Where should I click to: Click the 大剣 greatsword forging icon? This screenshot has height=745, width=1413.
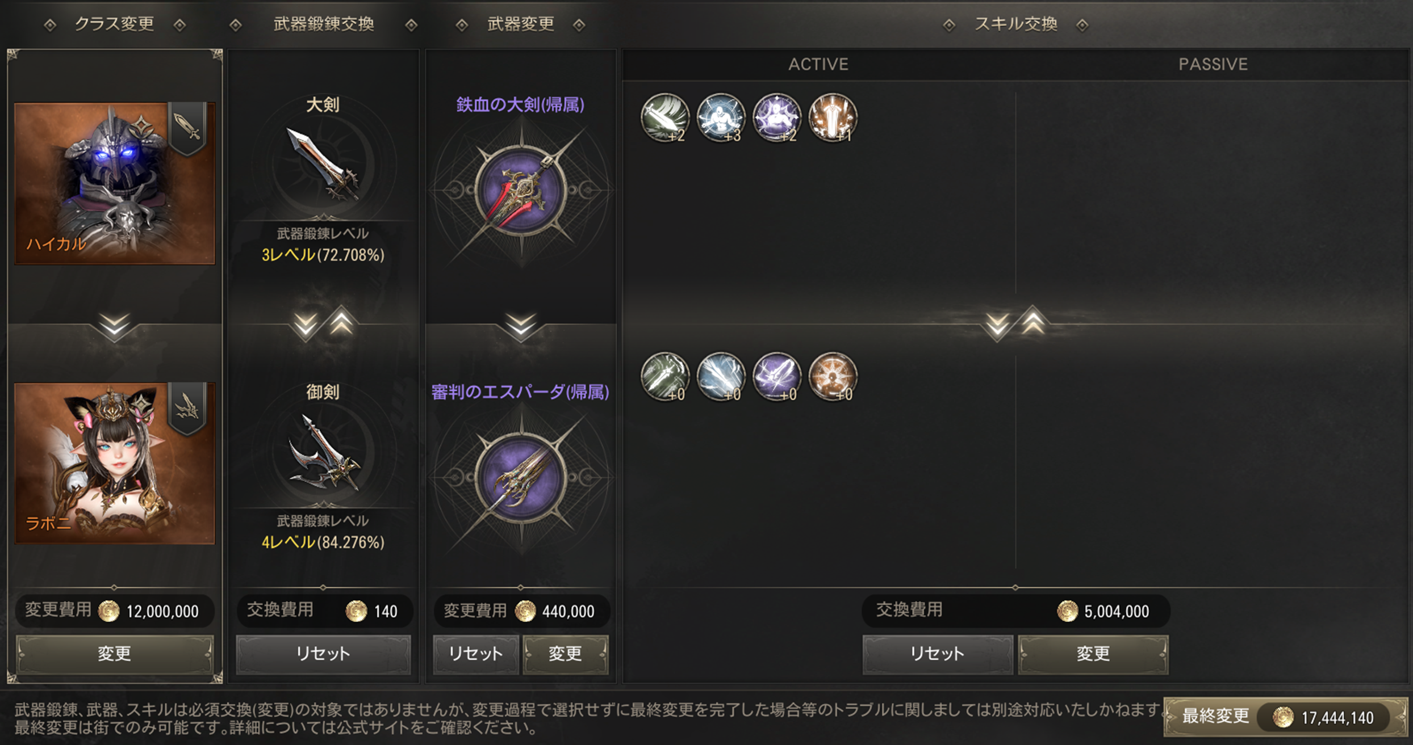pyautogui.click(x=323, y=165)
